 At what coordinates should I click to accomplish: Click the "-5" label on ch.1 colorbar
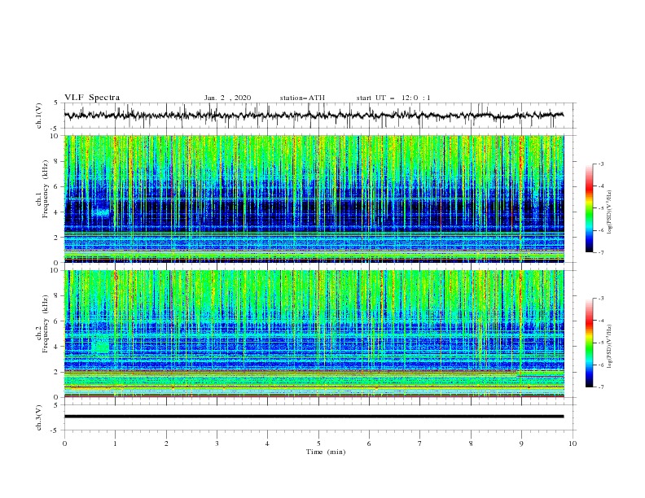pos(601,208)
